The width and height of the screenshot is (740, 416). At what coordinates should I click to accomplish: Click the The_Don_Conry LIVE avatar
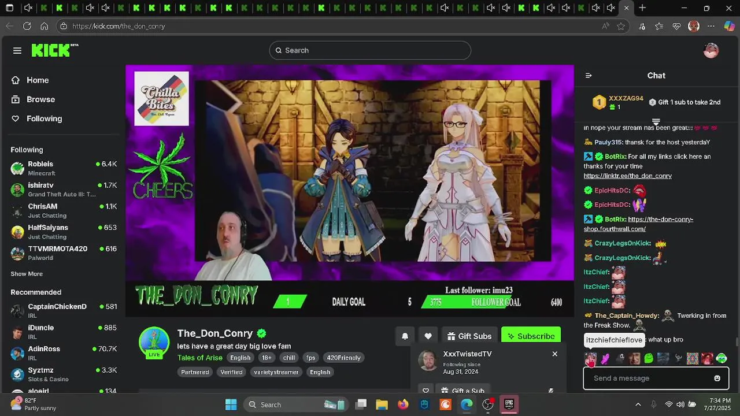click(154, 343)
